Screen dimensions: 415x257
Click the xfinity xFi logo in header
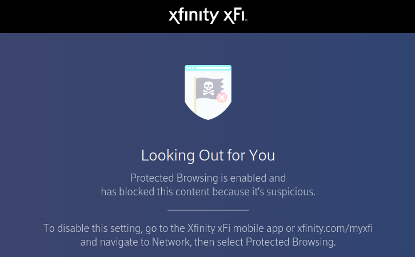coord(207,16)
